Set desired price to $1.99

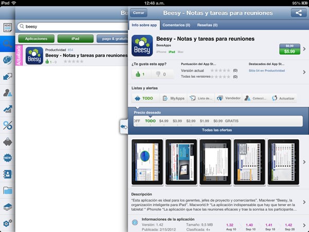tap(204, 121)
